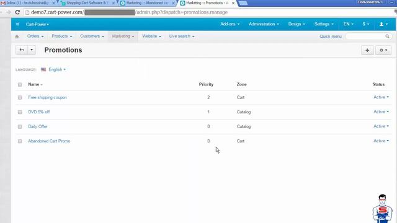Change status of Daily Offer
Screen dimensions: 397x223
point(381,126)
